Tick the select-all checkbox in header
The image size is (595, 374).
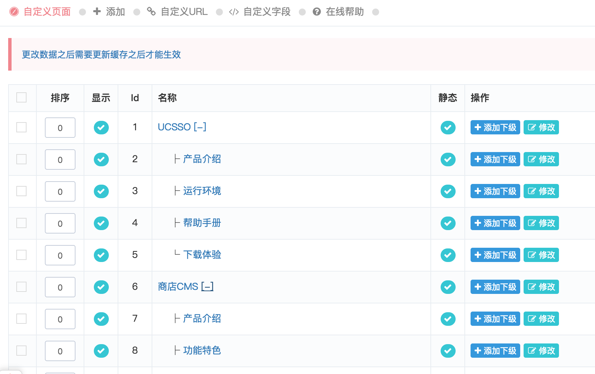[21, 97]
